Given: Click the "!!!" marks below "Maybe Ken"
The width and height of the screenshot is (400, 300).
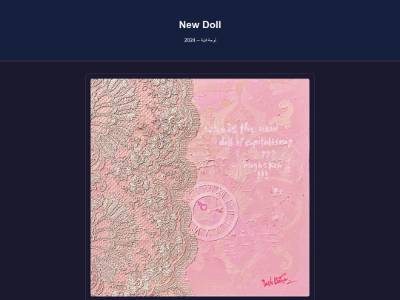Looking at the screenshot, I should [x=263, y=175].
